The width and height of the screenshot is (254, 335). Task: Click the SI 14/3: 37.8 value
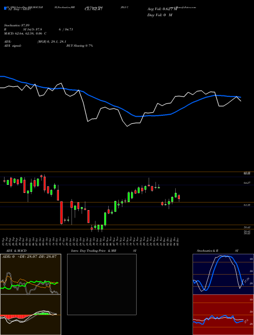click(x=33, y=29)
